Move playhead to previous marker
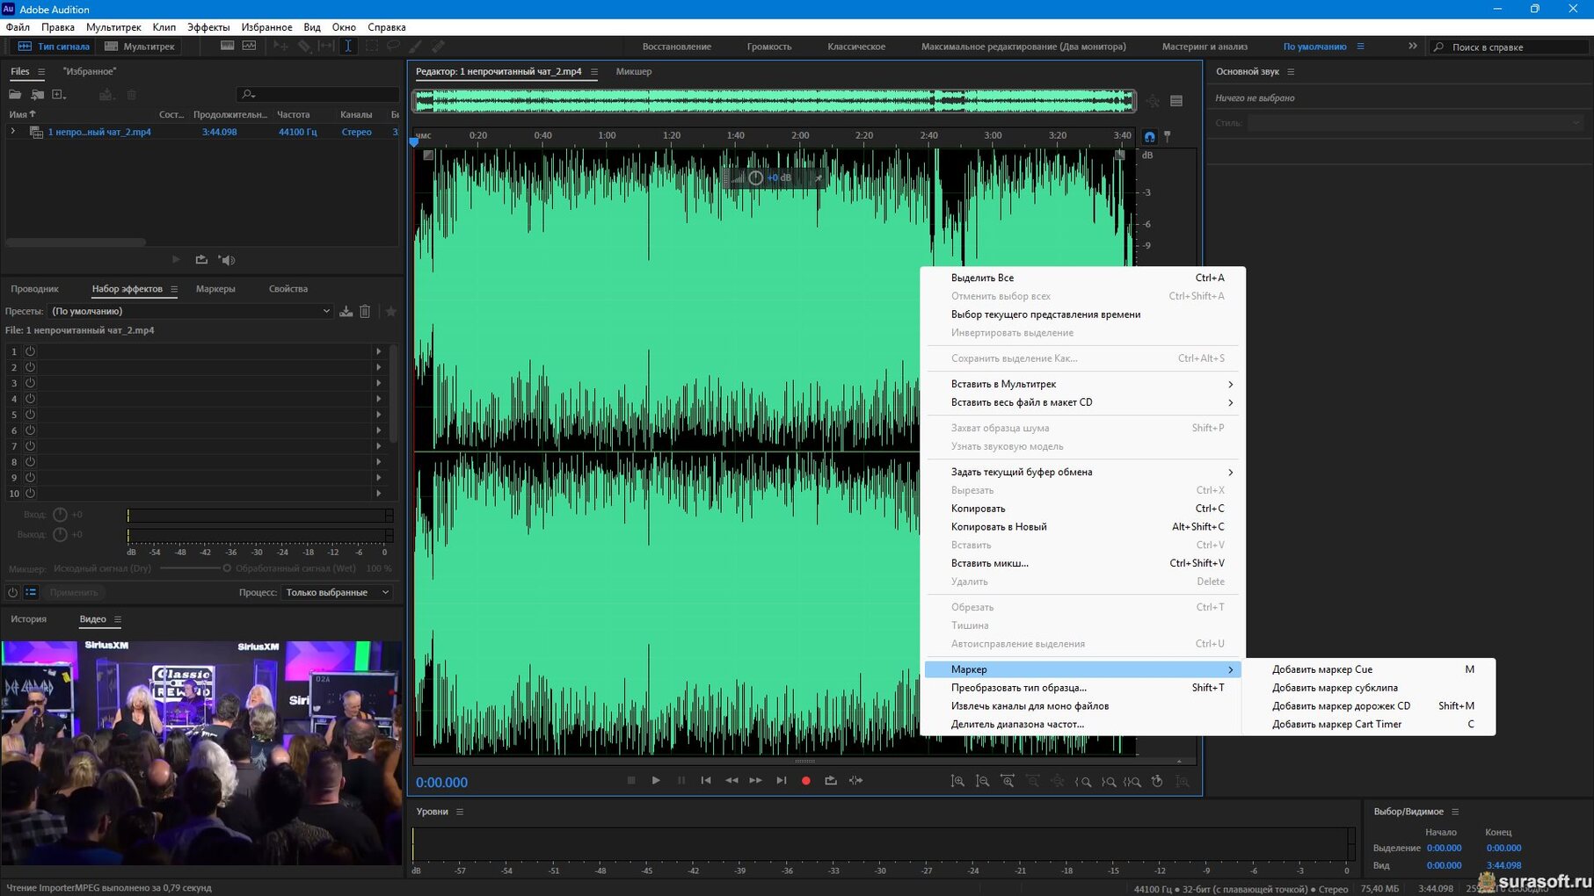1594x896 pixels. (706, 780)
